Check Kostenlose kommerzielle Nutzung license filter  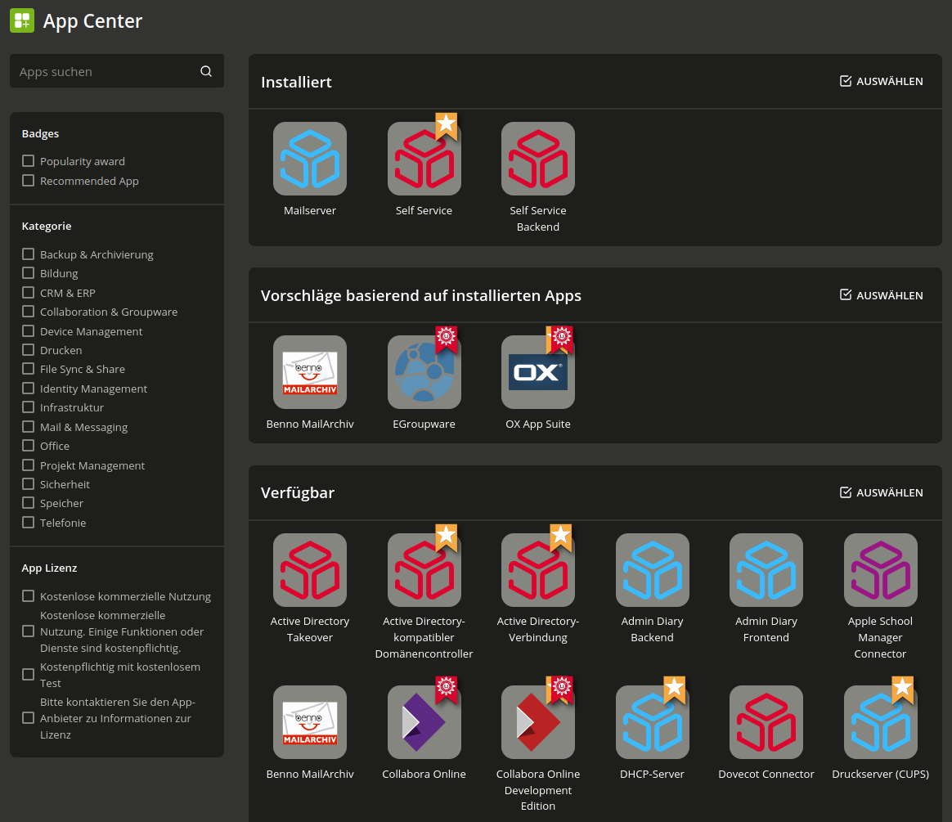[x=29, y=595]
